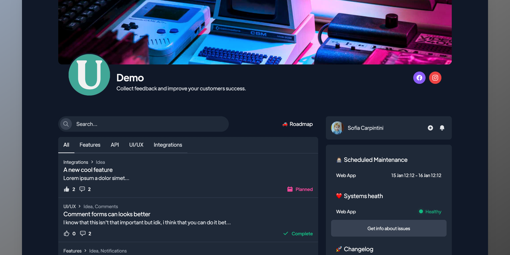Upvote "A new cool feature" post
This screenshot has height=255, width=510.
pos(67,189)
